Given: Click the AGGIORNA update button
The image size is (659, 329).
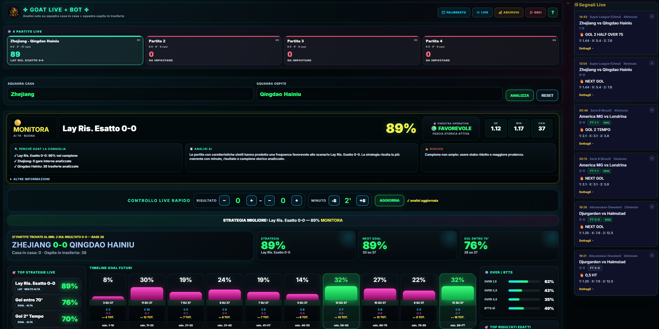Looking at the screenshot, I should click(x=389, y=200).
